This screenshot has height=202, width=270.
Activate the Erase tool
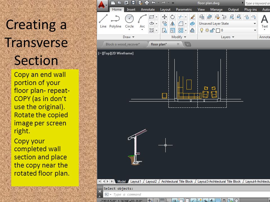[192, 17]
